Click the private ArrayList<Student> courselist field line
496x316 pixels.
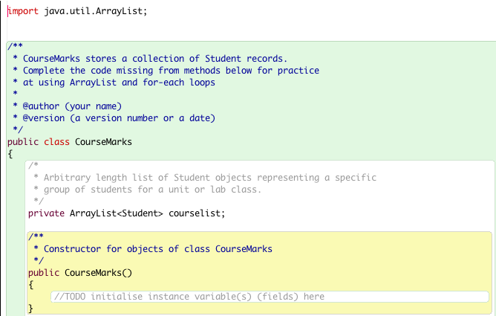coord(125,213)
